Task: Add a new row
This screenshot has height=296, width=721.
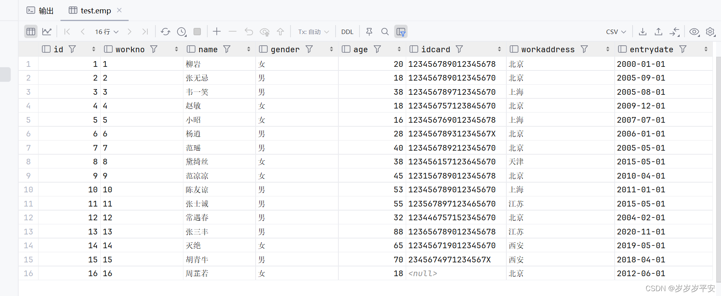Action: point(217,31)
